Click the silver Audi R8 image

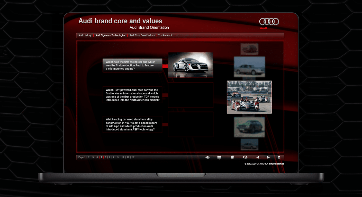tap(191, 65)
